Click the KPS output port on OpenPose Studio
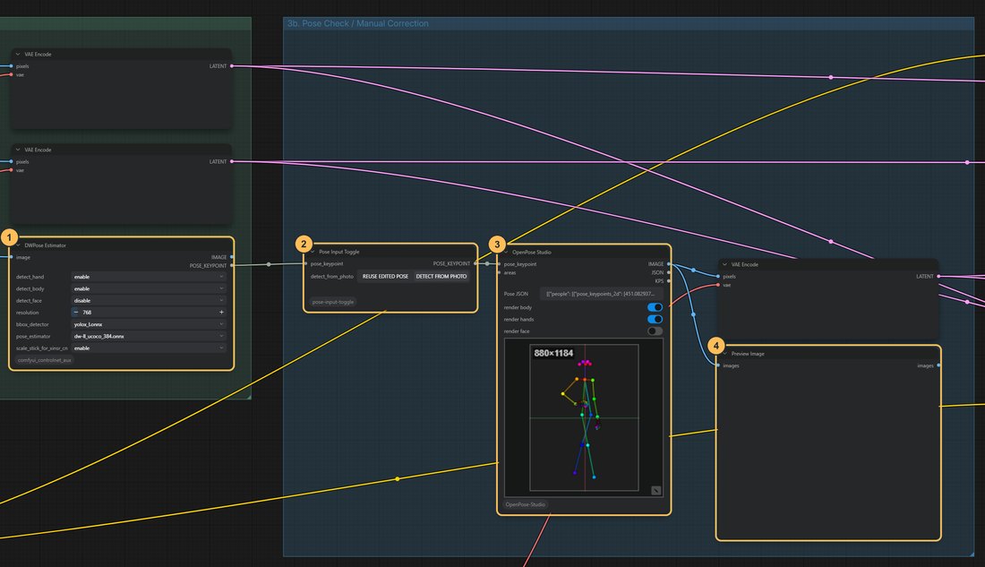This screenshot has width=985, height=567. click(x=668, y=281)
